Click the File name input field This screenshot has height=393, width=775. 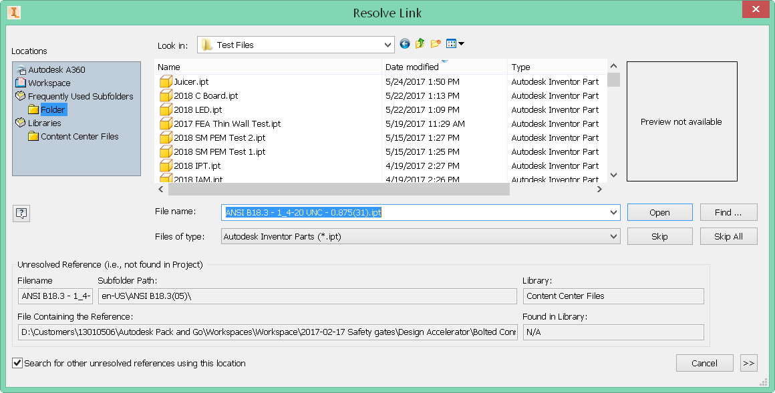[x=415, y=212]
